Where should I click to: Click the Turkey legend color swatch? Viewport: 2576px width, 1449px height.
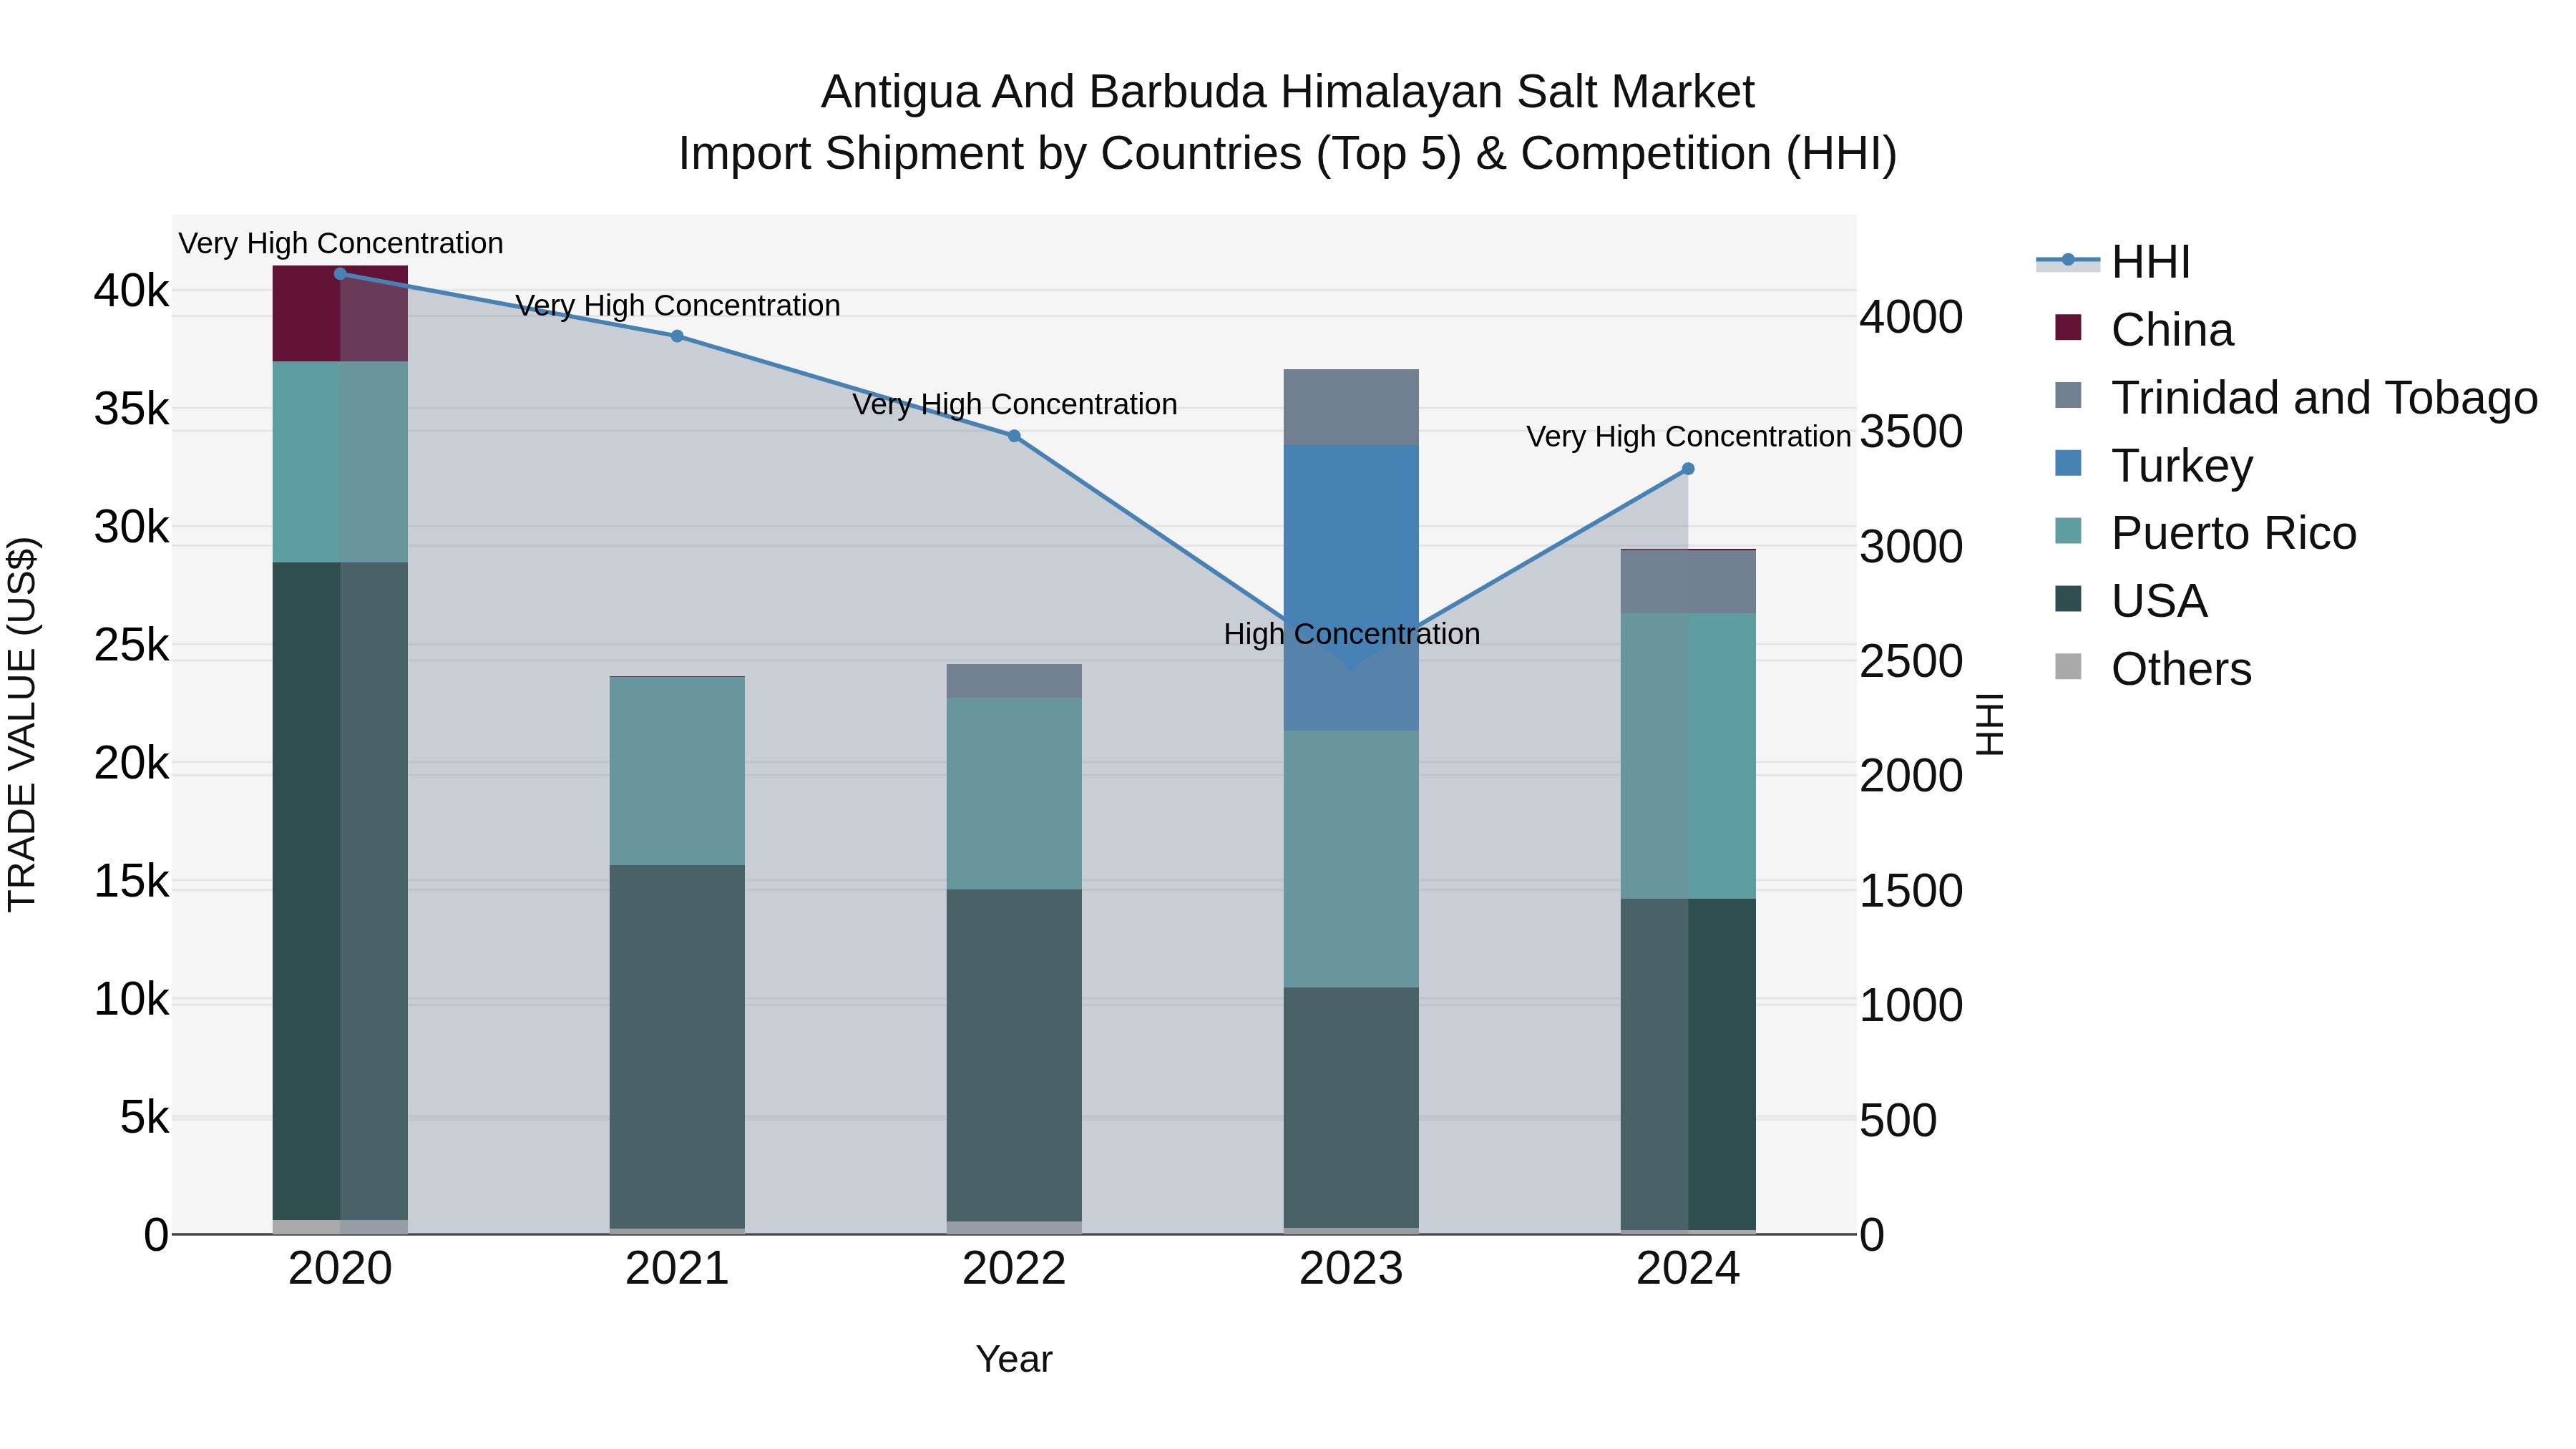tap(2068, 463)
